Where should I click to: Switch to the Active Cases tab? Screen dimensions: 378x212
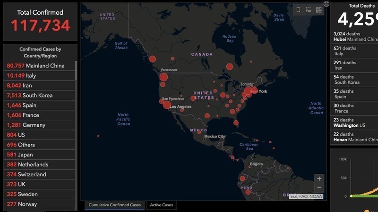162,205
